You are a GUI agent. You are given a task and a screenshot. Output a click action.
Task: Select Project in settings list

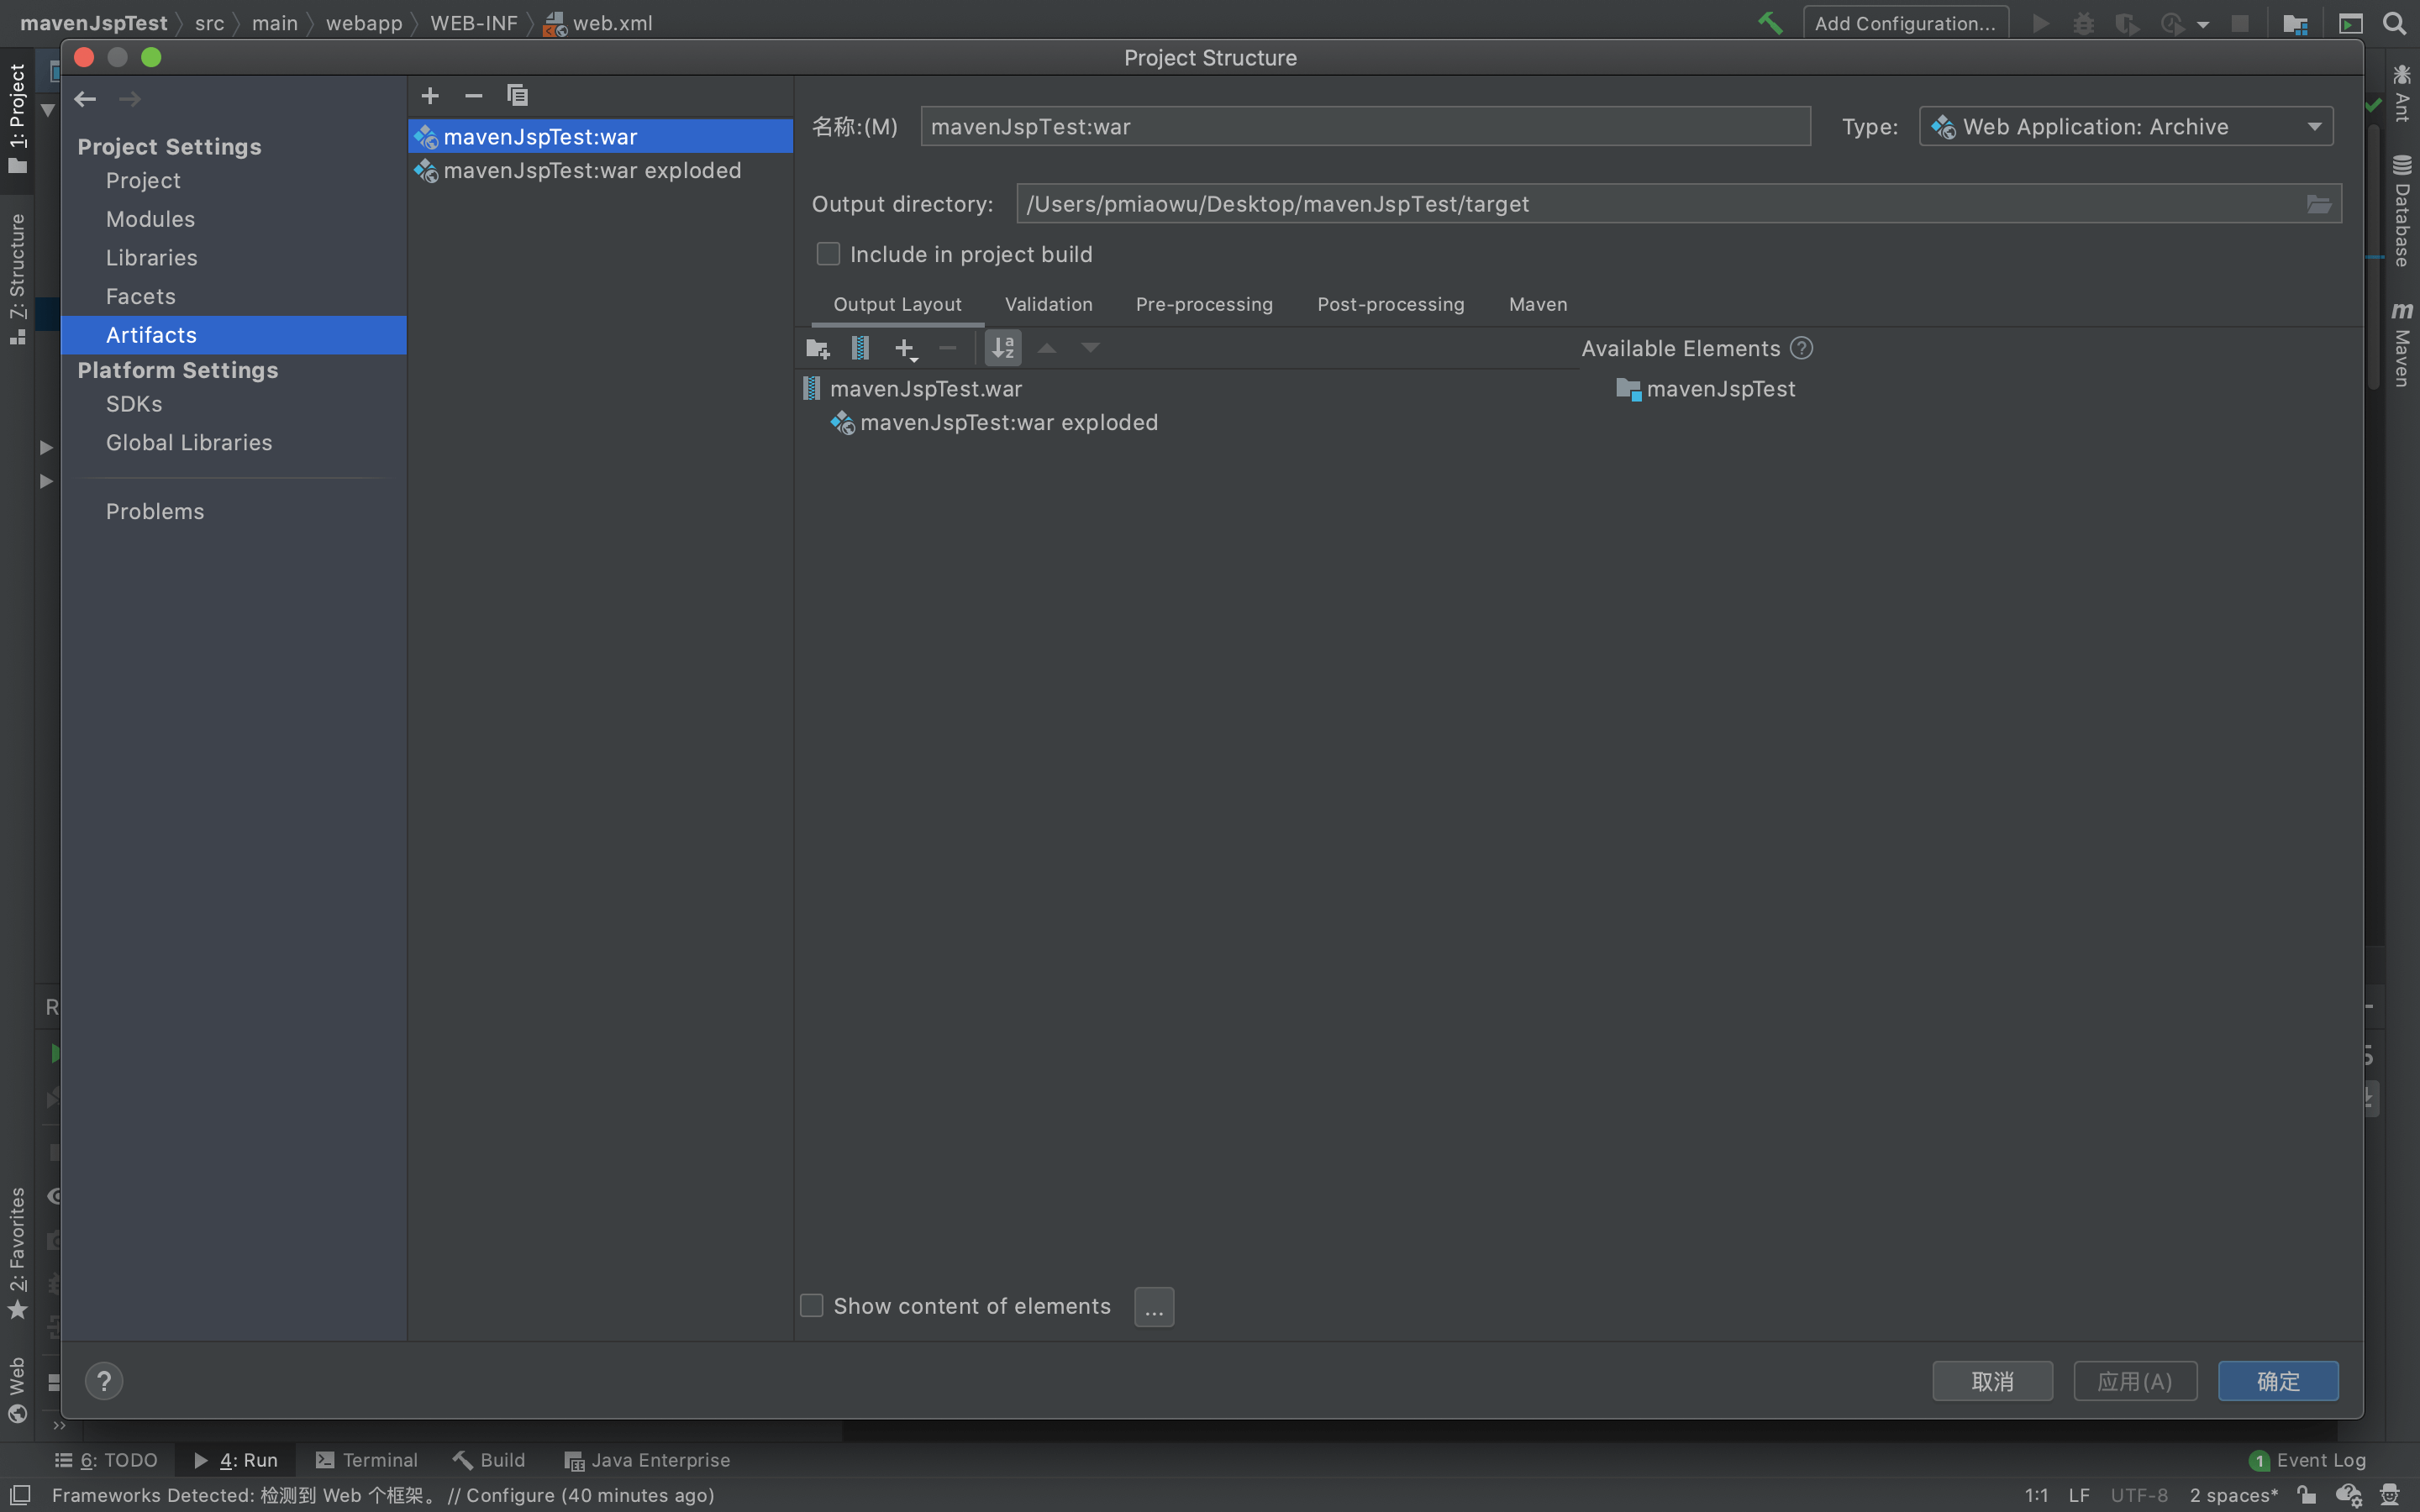point(234,181)
